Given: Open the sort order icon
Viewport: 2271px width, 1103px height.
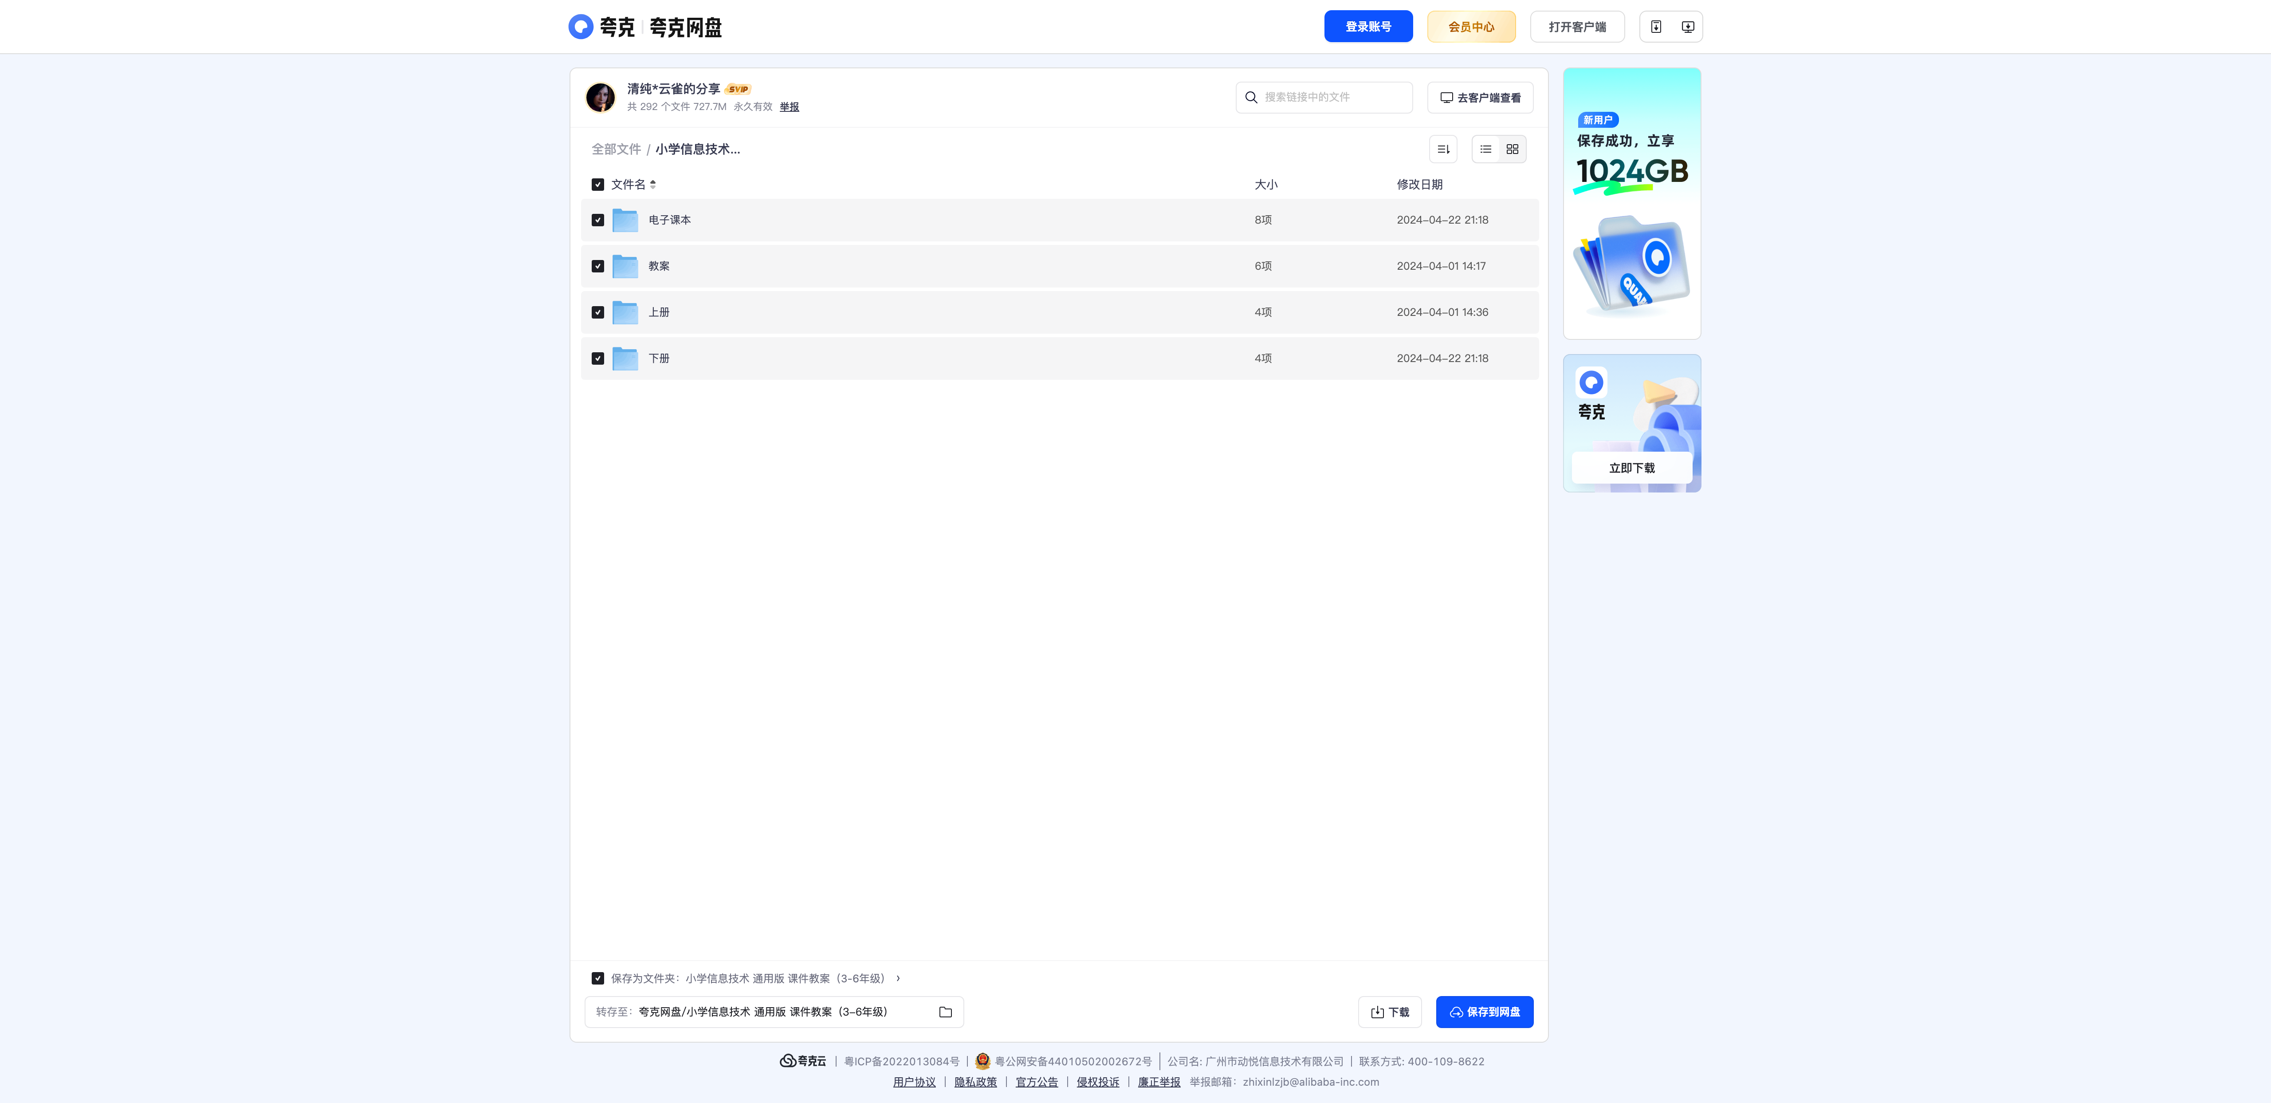Looking at the screenshot, I should [x=1443, y=149].
